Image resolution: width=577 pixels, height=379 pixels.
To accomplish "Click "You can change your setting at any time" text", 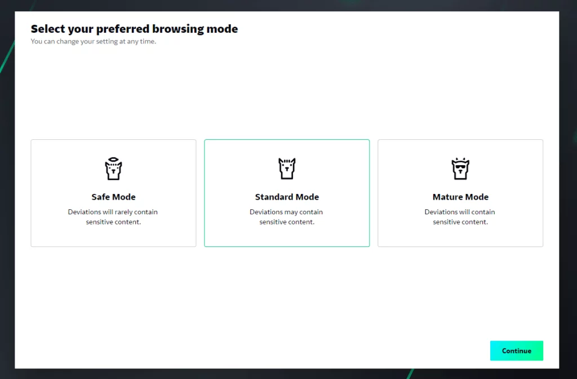I will click(94, 41).
